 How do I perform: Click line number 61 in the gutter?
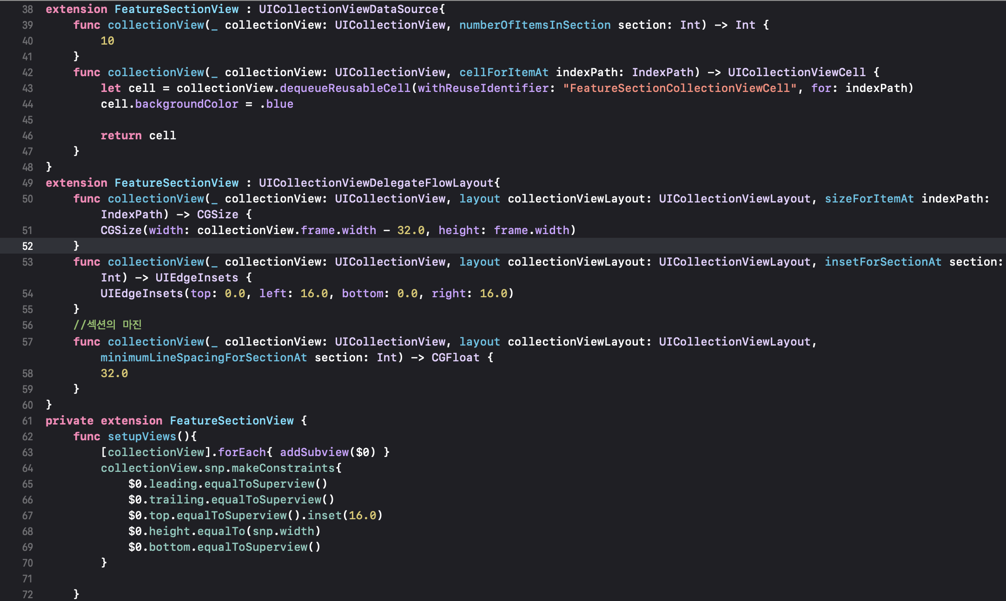tap(27, 421)
